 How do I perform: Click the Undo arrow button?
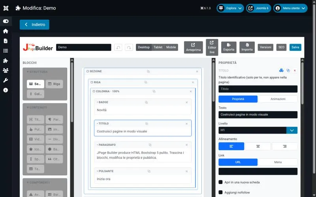118,47
